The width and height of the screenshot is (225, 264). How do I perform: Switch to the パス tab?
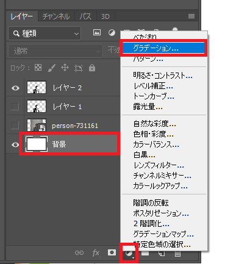pyautogui.click(x=85, y=16)
